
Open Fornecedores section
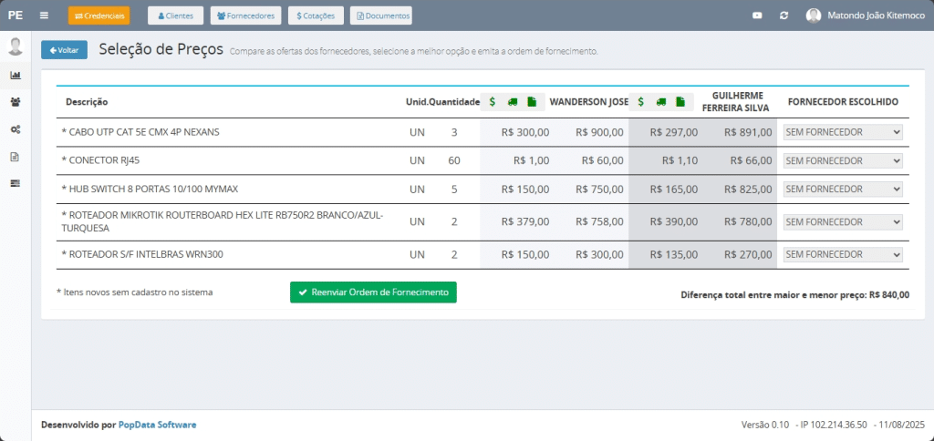(245, 15)
